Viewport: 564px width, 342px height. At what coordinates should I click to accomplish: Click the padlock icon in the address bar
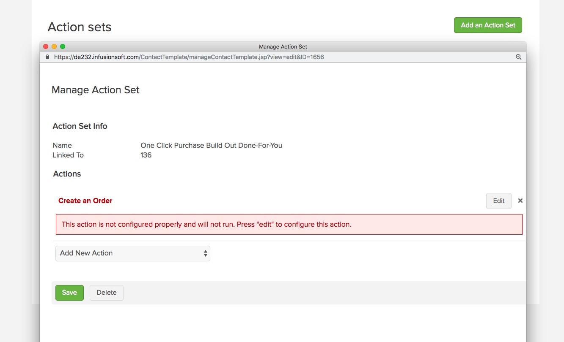47,57
